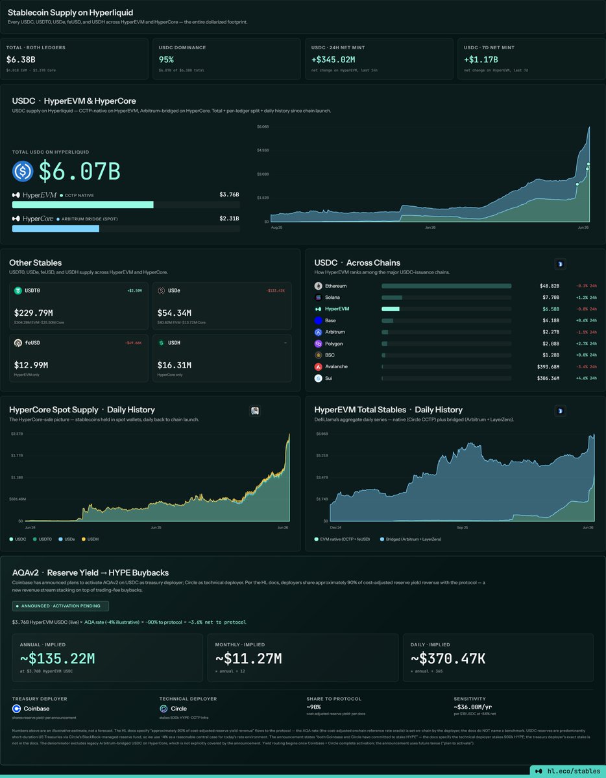Click the HyperCore logo beside Arbitrum Bridge

[33, 218]
